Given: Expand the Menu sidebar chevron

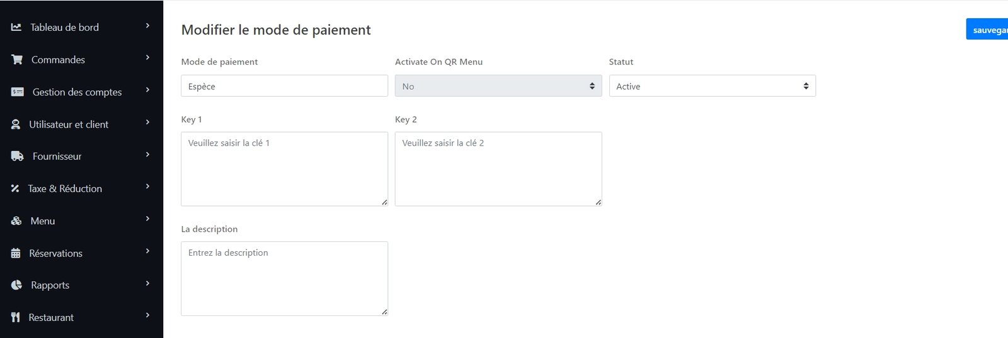Looking at the screenshot, I should tap(147, 219).
